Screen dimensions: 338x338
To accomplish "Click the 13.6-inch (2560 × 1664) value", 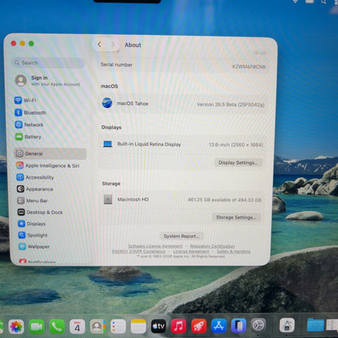I will point(236,145).
